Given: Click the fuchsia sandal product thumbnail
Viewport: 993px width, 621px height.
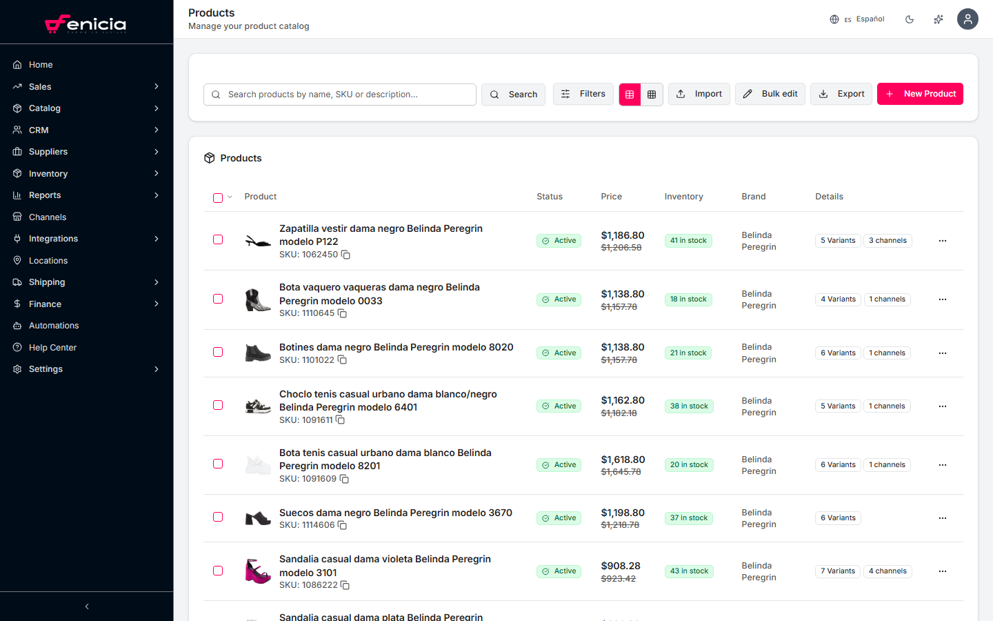Looking at the screenshot, I should pos(257,571).
